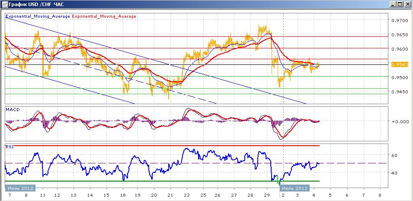This screenshot has height=201, width=413.
Task: Close the USD/CHF chart window
Action: 407,4
